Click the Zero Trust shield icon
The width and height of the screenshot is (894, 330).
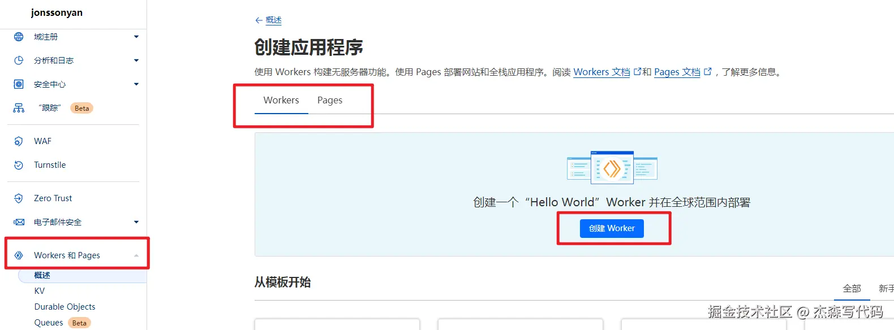coord(19,198)
